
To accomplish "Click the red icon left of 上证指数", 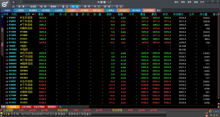I will tap(1, 110).
